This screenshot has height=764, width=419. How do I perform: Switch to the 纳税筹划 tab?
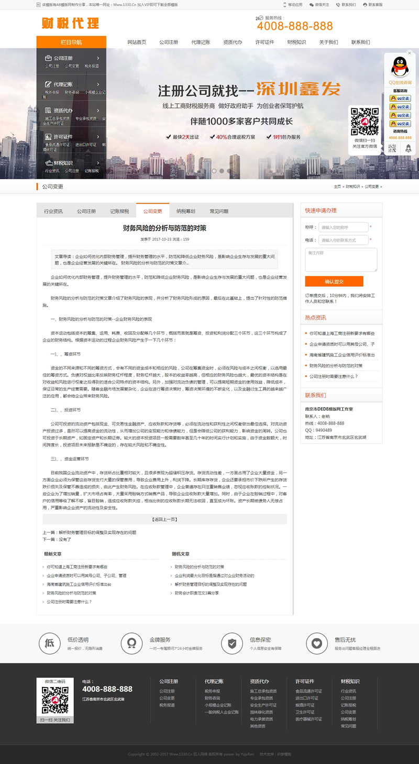[185, 211]
